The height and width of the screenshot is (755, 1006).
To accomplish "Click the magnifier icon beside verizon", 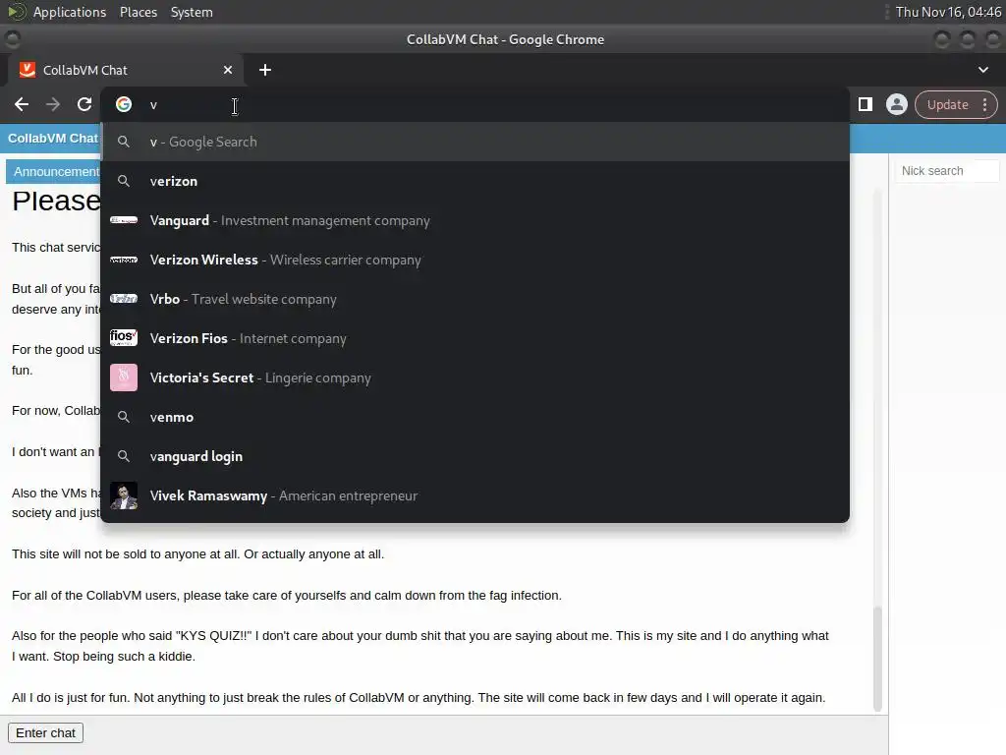I will pyautogui.click(x=124, y=181).
